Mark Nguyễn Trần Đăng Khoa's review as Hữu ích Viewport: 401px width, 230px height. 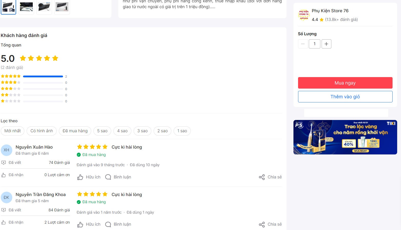[89, 224]
